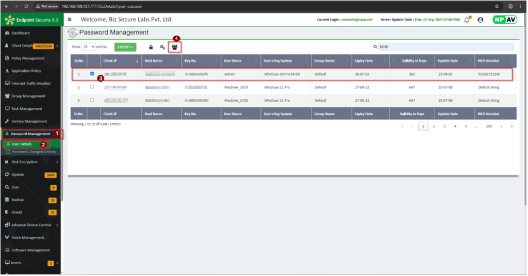The width and height of the screenshot is (528, 276).
Task: Open the user account profile icon
Action: (481, 20)
